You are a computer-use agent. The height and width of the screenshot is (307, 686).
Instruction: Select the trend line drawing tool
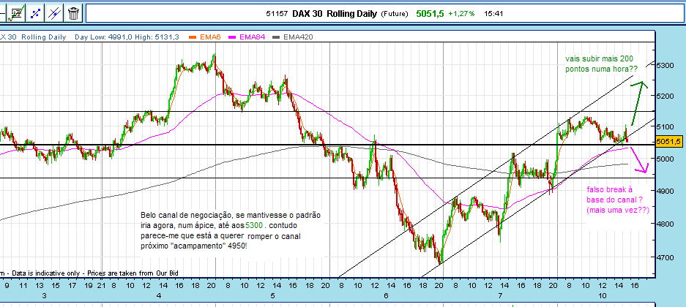point(35,13)
